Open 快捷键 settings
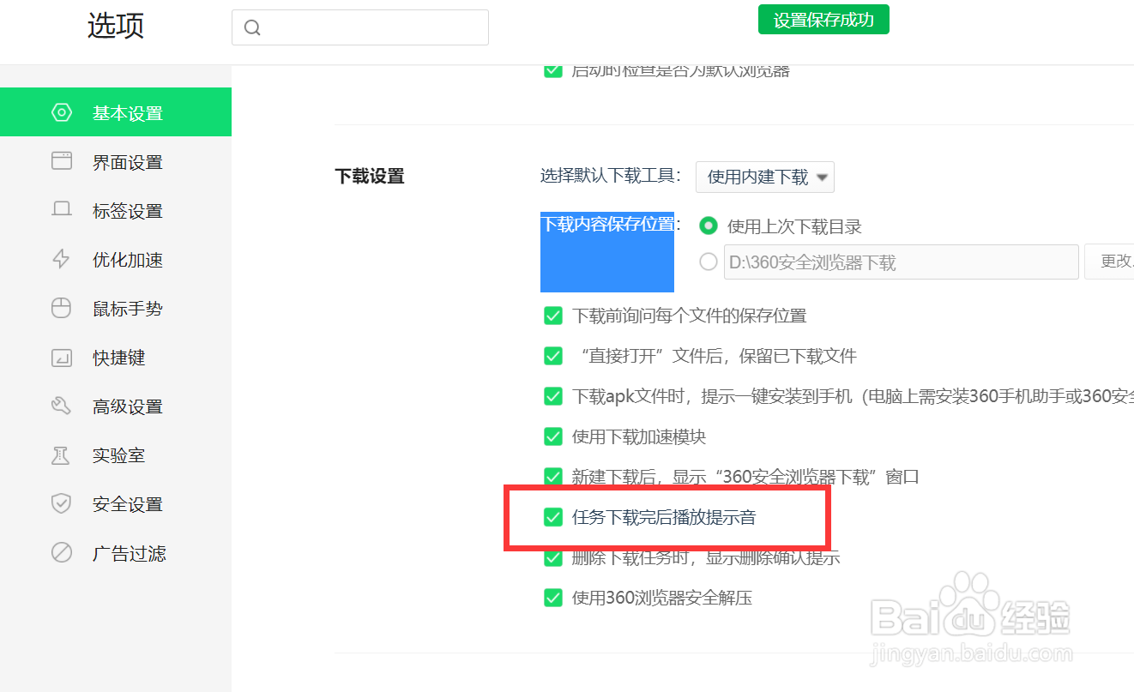This screenshot has width=1134, height=692. [116, 358]
